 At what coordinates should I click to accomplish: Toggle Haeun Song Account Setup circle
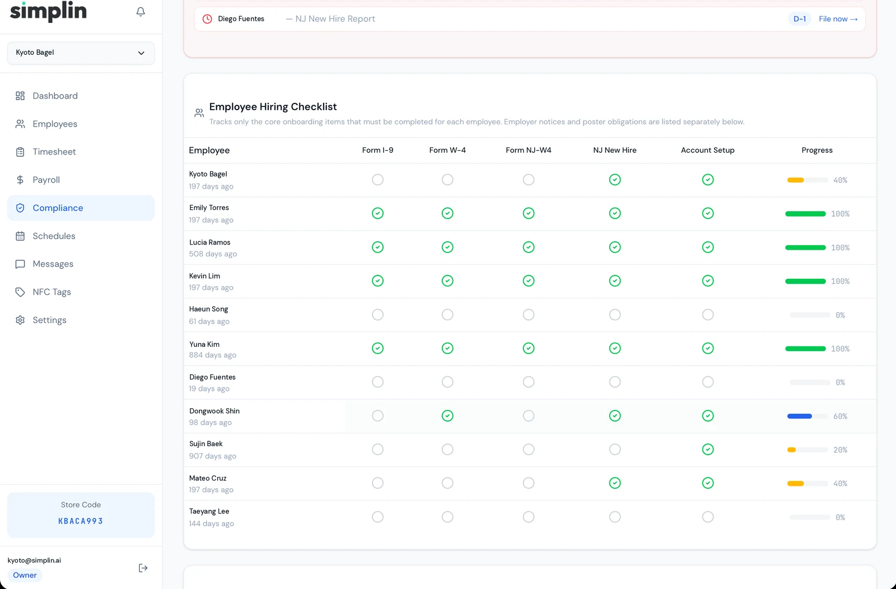pyautogui.click(x=708, y=315)
